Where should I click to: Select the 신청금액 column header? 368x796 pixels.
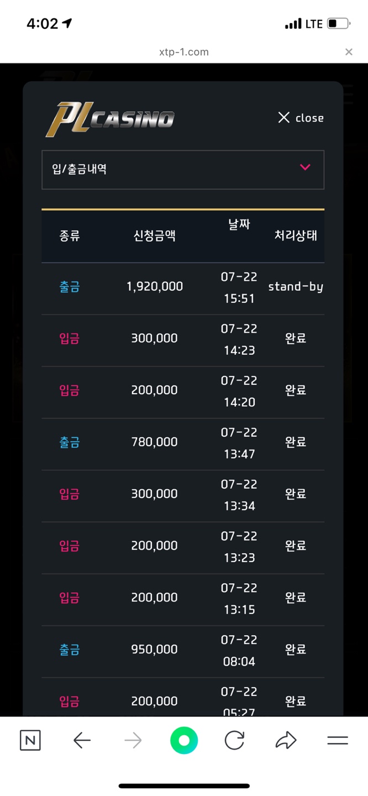coord(155,236)
